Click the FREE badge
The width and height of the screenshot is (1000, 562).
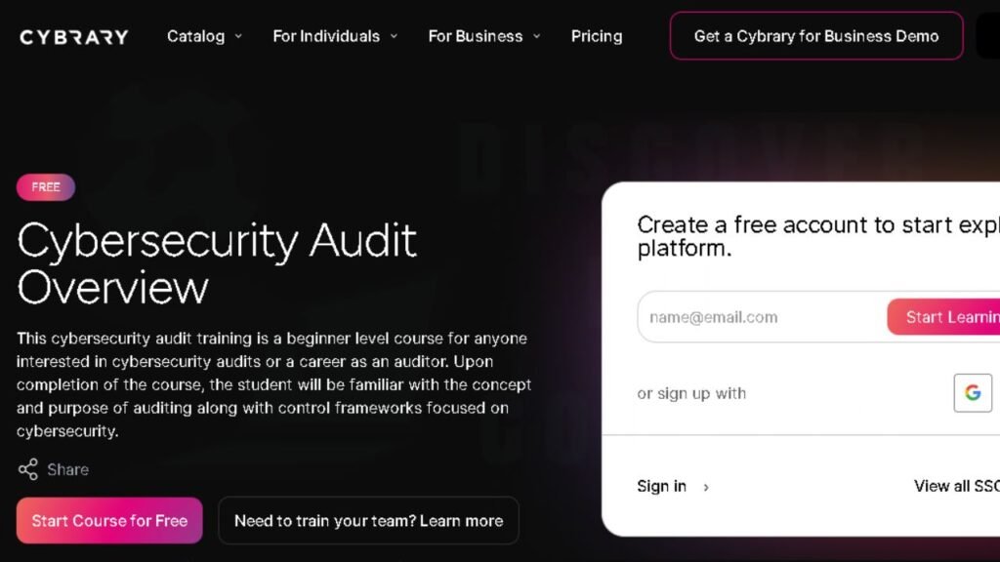coord(45,187)
